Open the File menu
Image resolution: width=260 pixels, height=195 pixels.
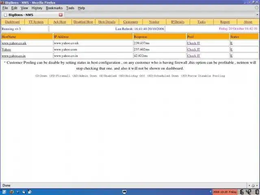click(x=5, y=8)
